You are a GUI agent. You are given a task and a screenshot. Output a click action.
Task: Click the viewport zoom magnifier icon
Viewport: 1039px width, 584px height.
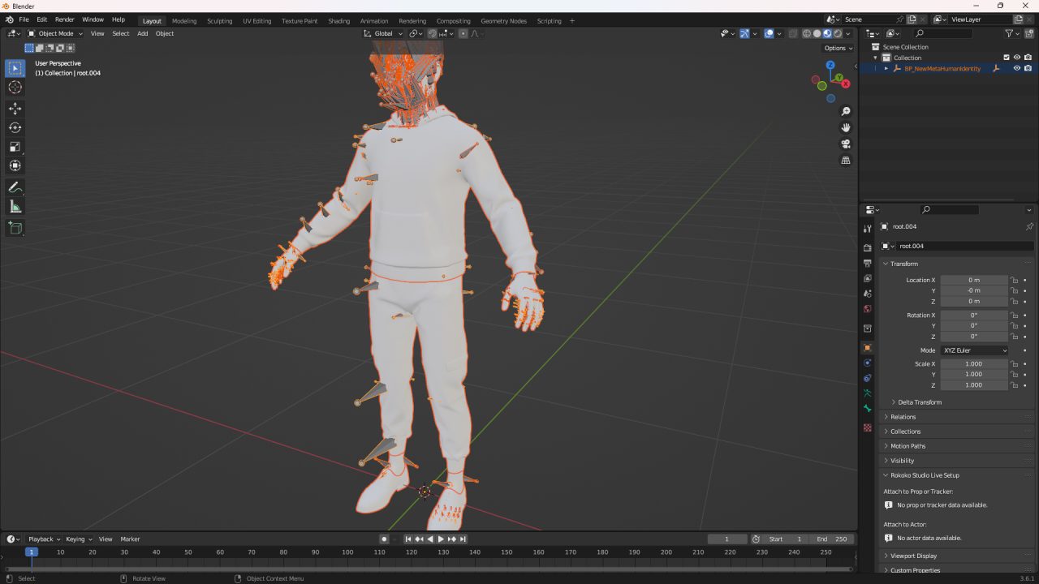click(x=846, y=111)
